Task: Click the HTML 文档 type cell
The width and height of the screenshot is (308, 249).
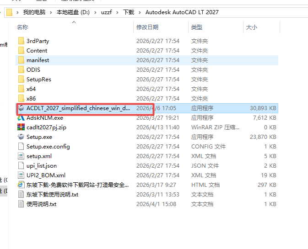Action: coord(205,185)
